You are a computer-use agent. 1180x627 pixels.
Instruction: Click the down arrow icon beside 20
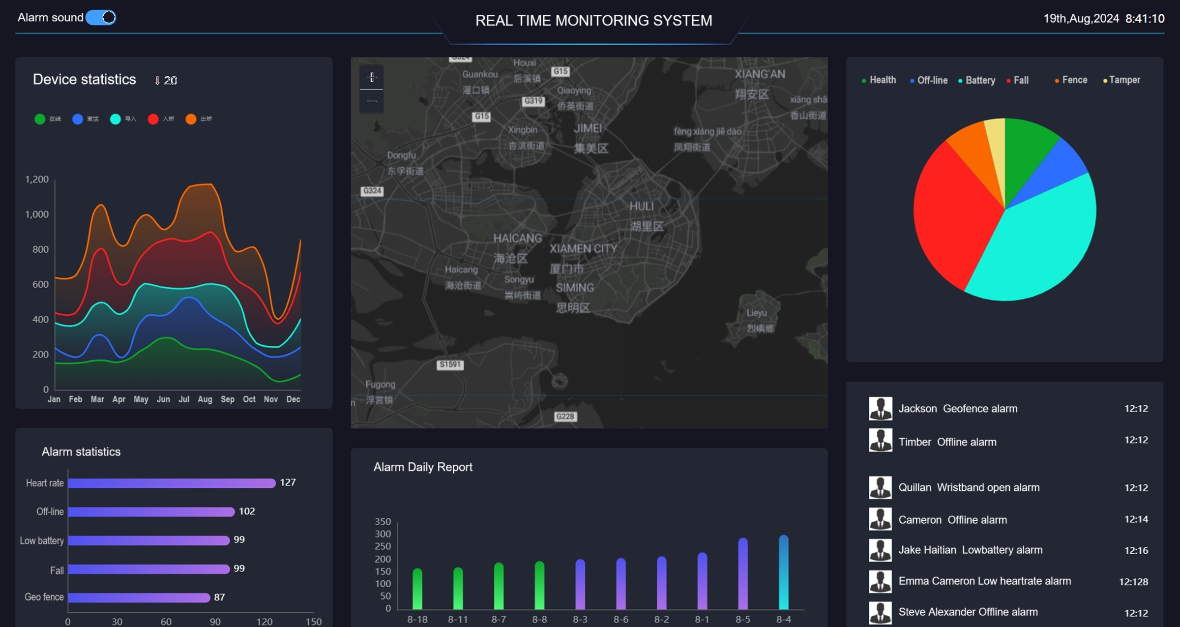pos(157,81)
